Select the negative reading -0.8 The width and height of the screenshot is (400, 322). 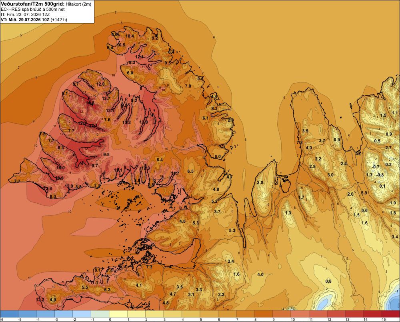(x=380, y=175)
